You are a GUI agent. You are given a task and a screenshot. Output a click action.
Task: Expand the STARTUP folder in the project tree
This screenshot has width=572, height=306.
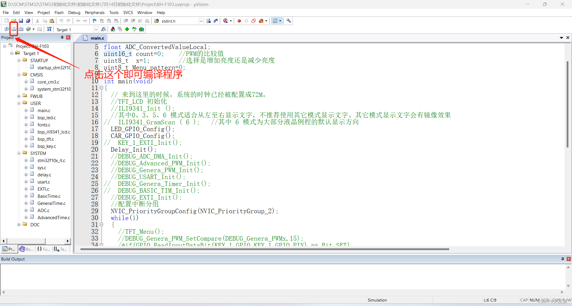click(x=19, y=60)
